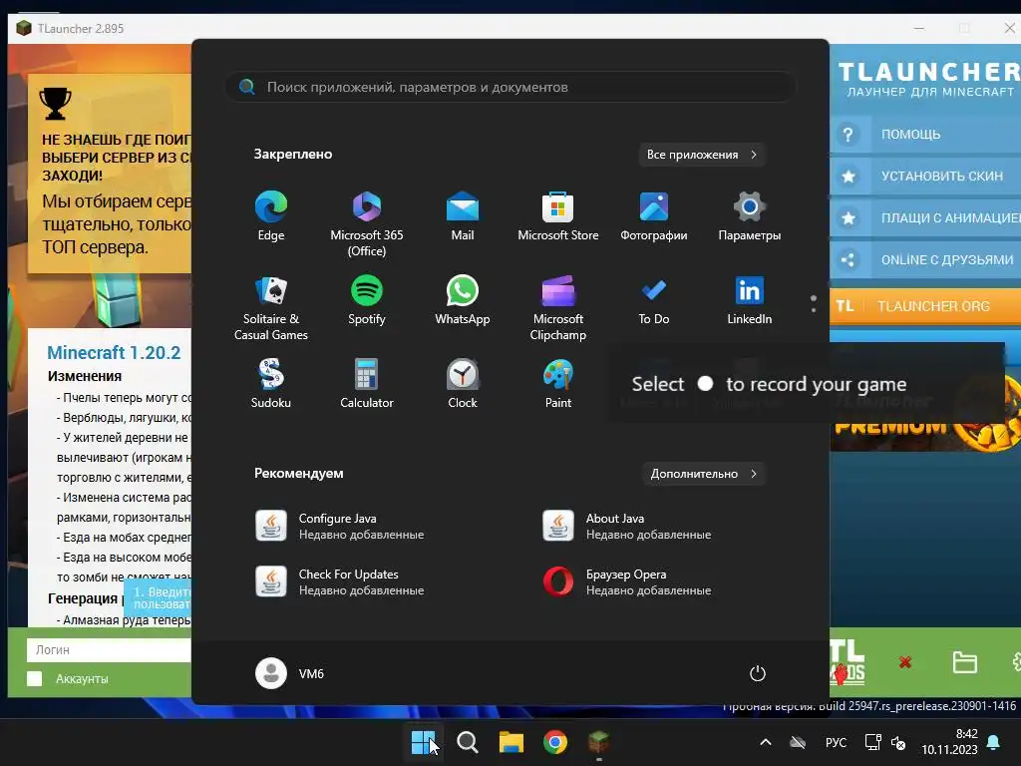
Task: Open ПОМОЩЬ in TLauncher sidebar
Action: click(x=925, y=135)
